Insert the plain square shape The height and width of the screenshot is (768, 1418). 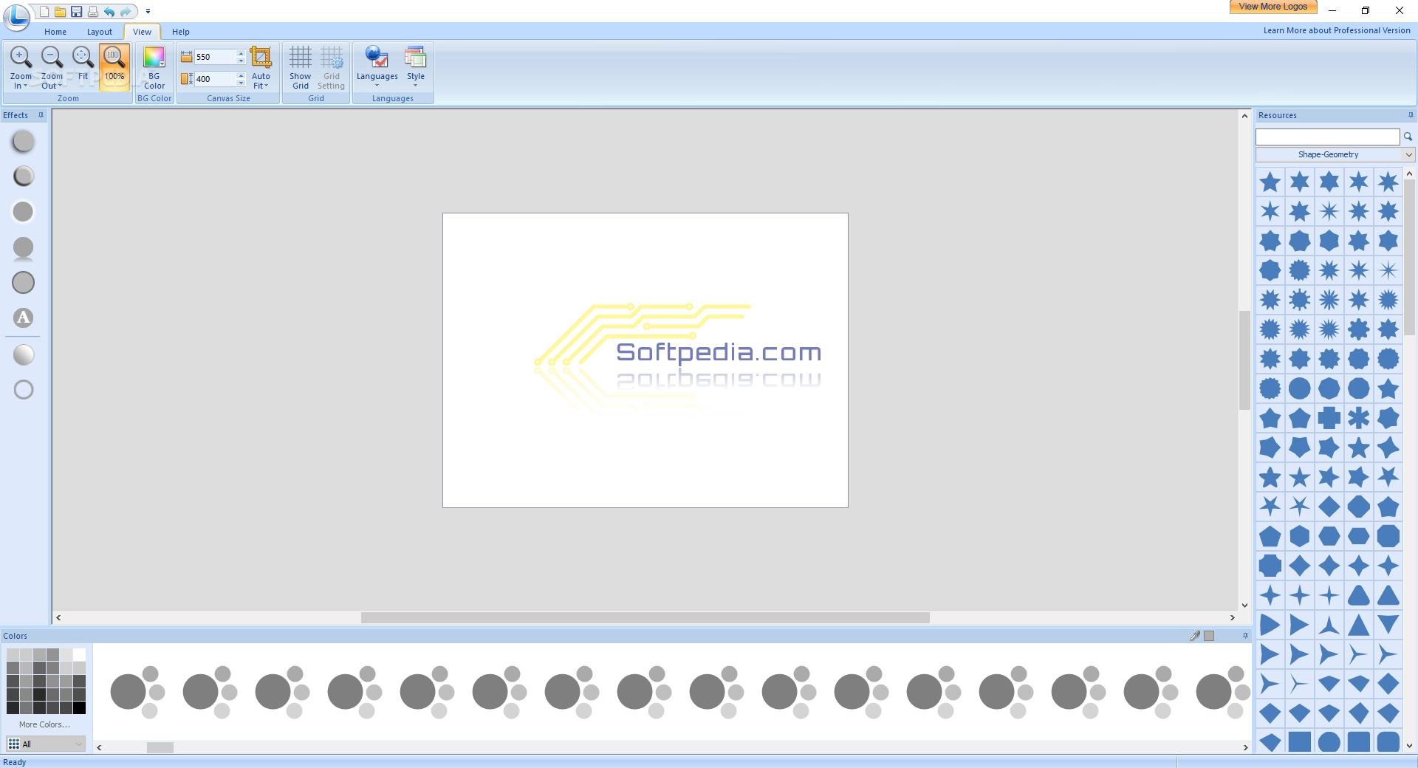(x=1300, y=741)
